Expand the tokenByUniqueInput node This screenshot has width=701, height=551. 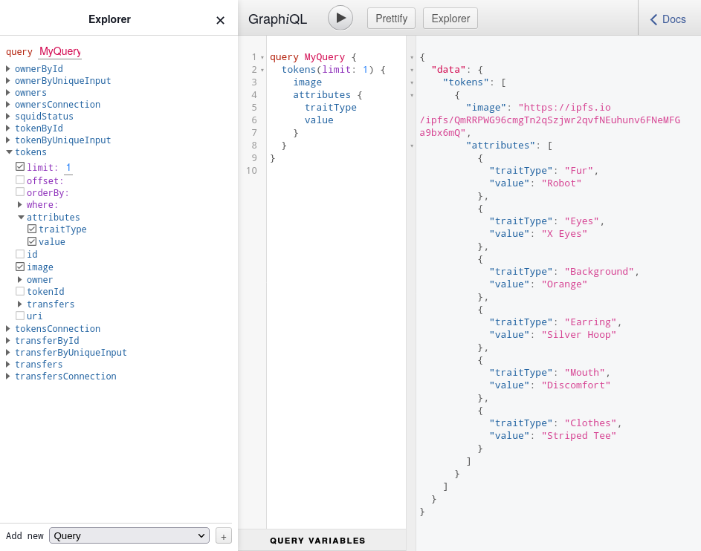(8, 140)
